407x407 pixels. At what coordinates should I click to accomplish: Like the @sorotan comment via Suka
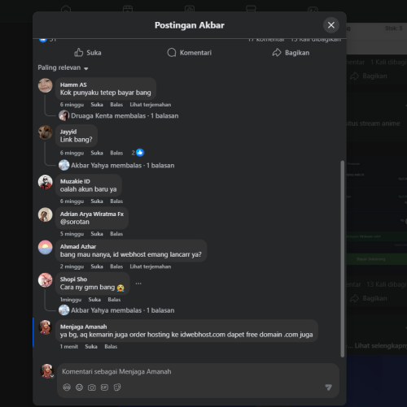click(97, 234)
